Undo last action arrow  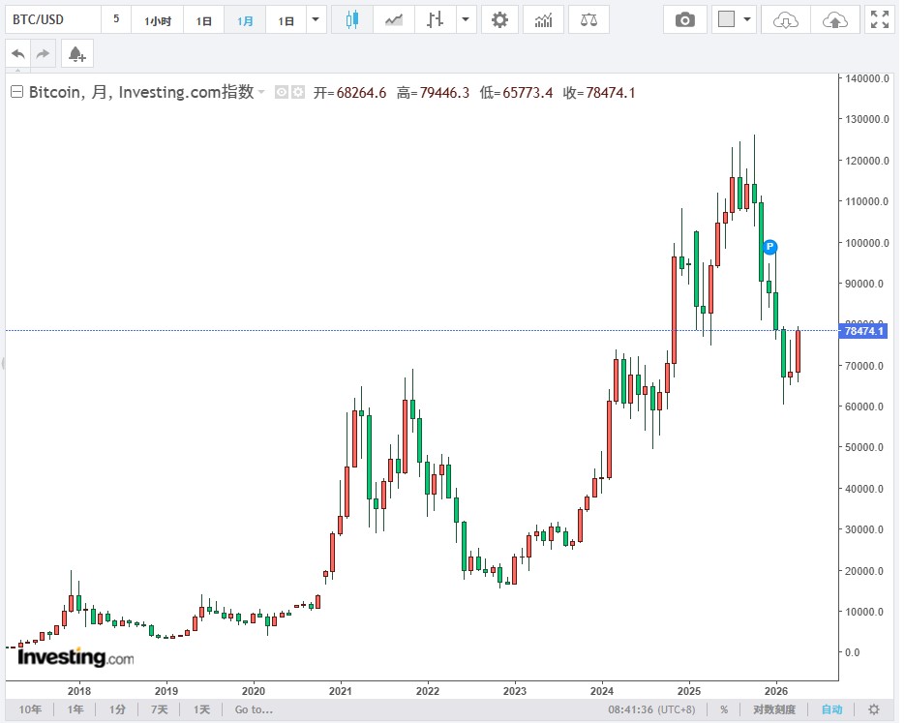point(17,54)
